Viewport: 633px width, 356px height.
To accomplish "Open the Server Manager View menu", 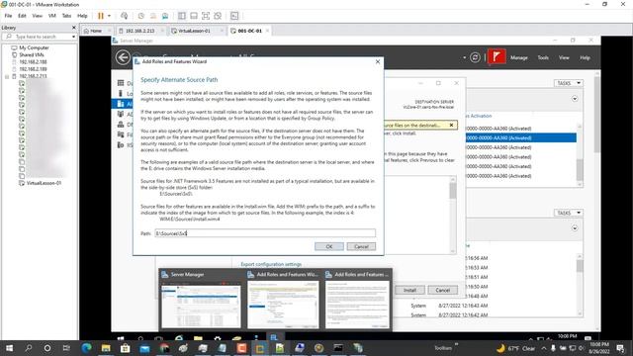I will click(x=564, y=57).
